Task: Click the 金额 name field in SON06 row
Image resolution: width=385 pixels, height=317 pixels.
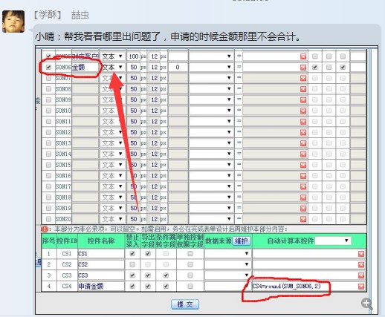Action: tap(85, 68)
